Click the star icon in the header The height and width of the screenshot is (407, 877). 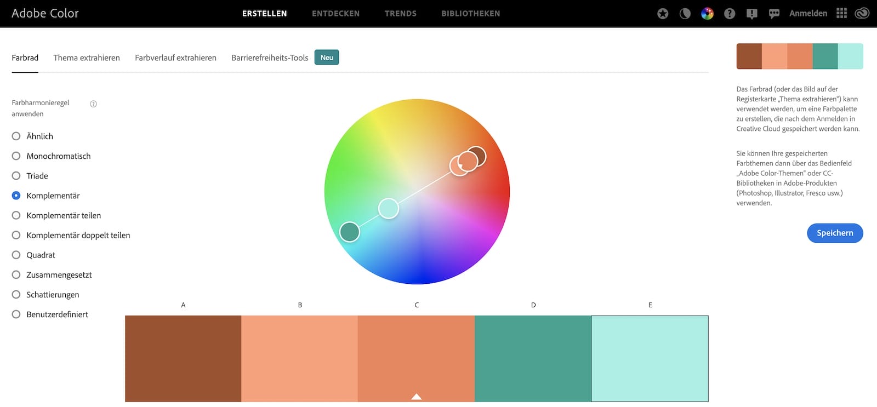pyautogui.click(x=663, y=14)
